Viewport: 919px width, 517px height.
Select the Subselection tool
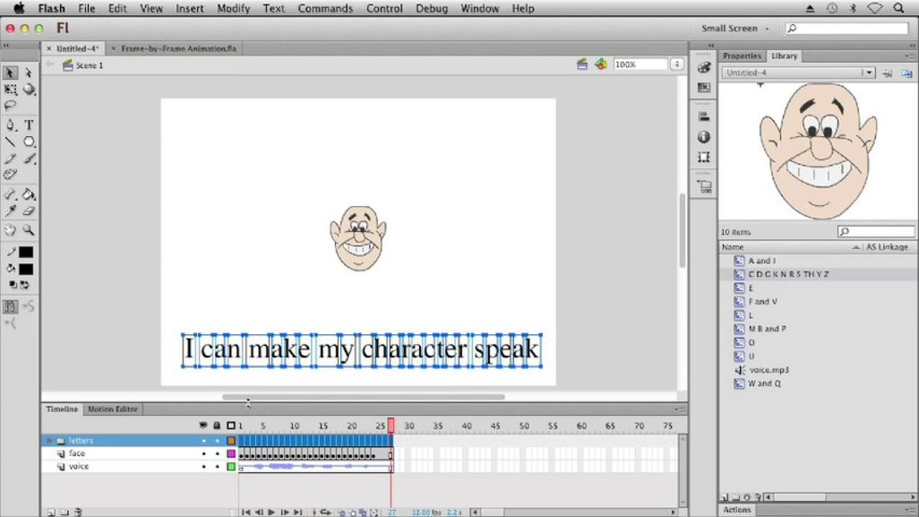click(29, 73)
